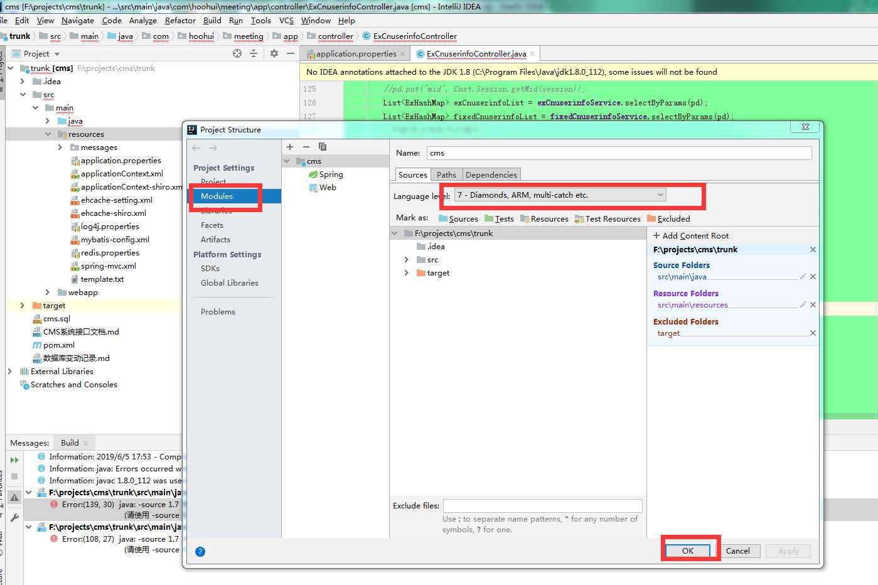The width and height of the screenshot is (878, 585).
Task: Click the Exclude files input field
Action: pos(542,506)
